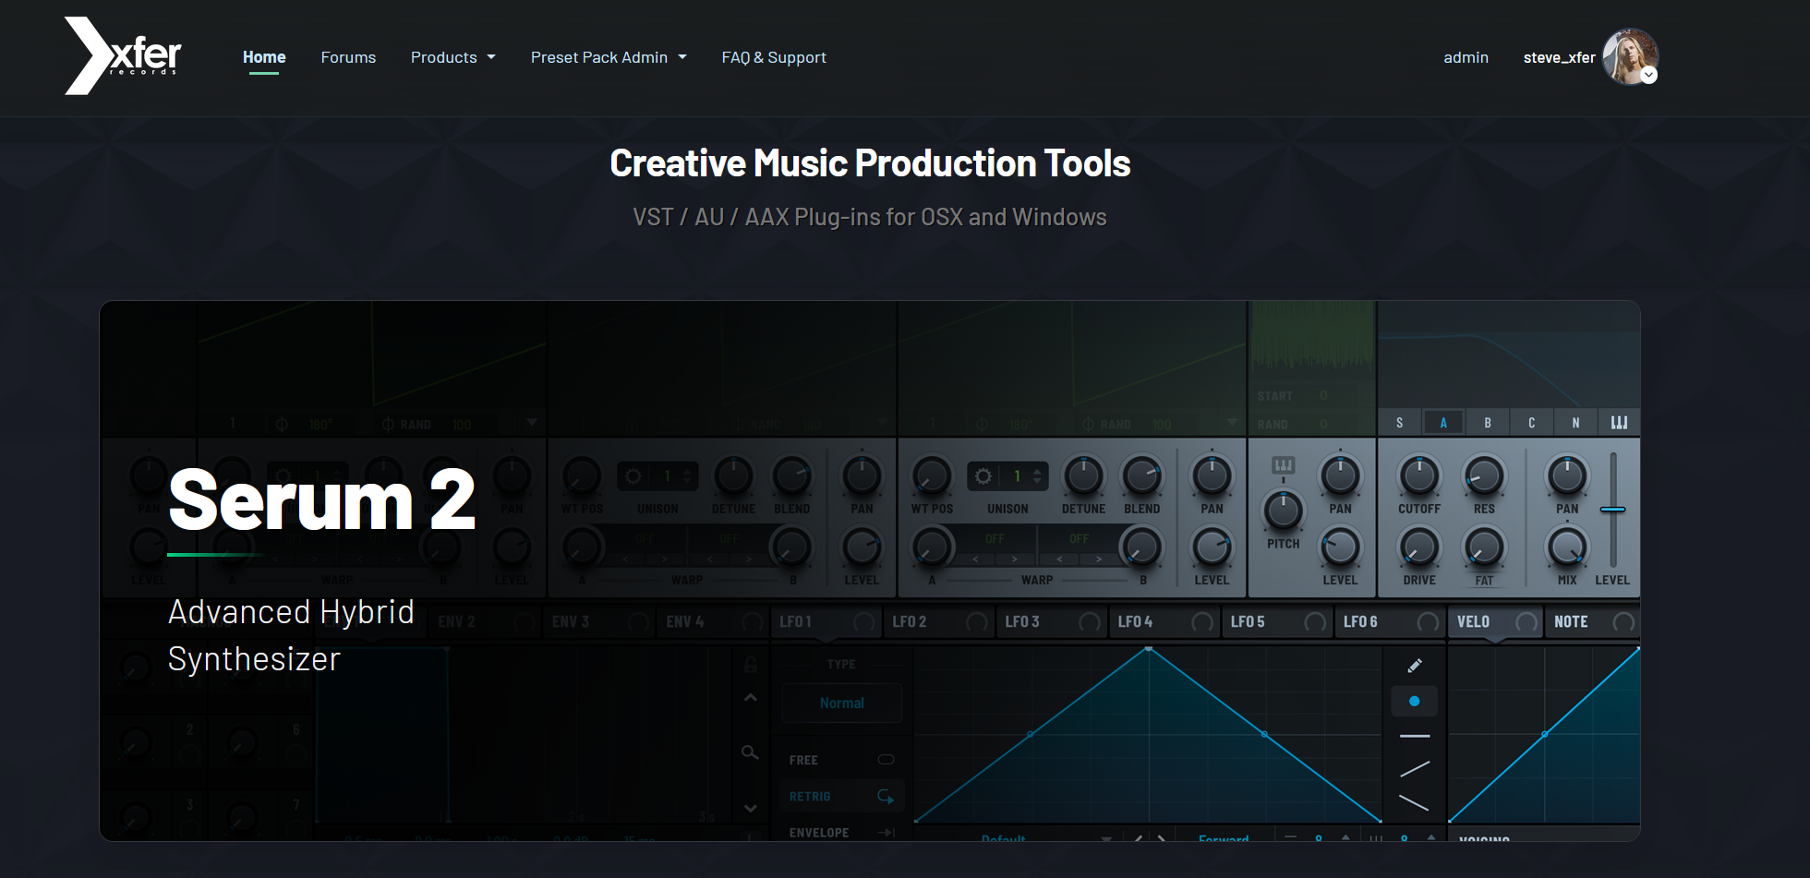The width and height of the screenshot is (1810, 878).
Task: Click down chevron below magnifier
Action: (x=750, y=809)
